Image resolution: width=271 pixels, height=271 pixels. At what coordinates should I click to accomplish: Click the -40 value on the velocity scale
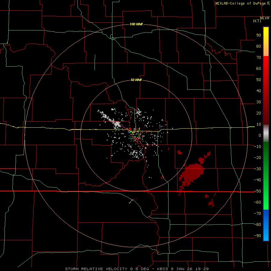(x=257, y=180)
